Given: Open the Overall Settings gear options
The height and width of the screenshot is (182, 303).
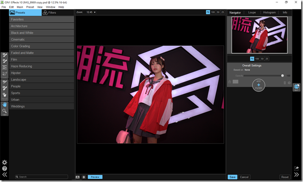Looking at the screenshot, I should tap(289, 83).
